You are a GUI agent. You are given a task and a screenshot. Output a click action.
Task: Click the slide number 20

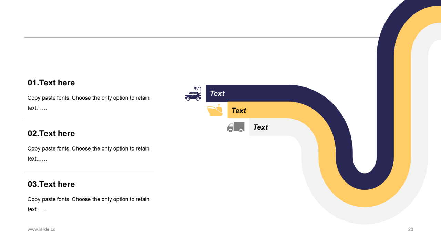(x=411, y=229)
